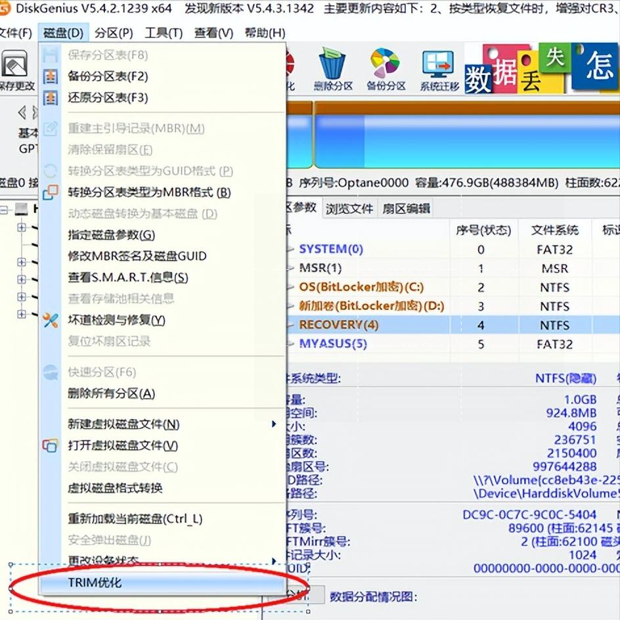Collapse the root disk node in sidebar tree

pyautogui.click(x=5, y=210)
